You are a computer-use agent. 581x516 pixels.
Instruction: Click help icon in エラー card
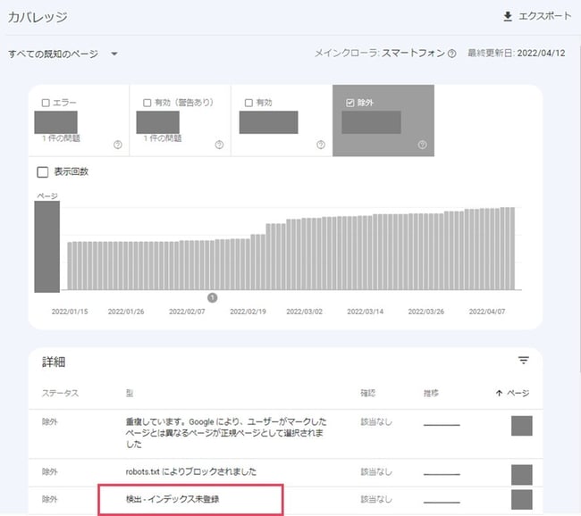pos(117,145)
